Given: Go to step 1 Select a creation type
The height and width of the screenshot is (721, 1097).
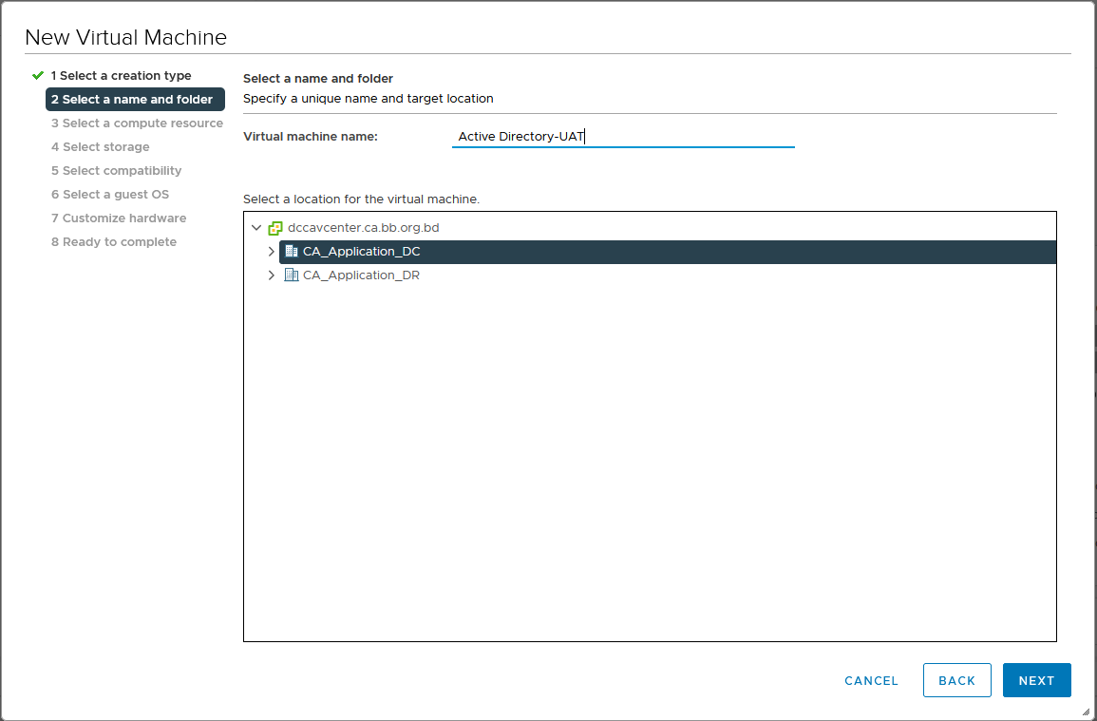Looking at the screenshot, I should [121, 76].
